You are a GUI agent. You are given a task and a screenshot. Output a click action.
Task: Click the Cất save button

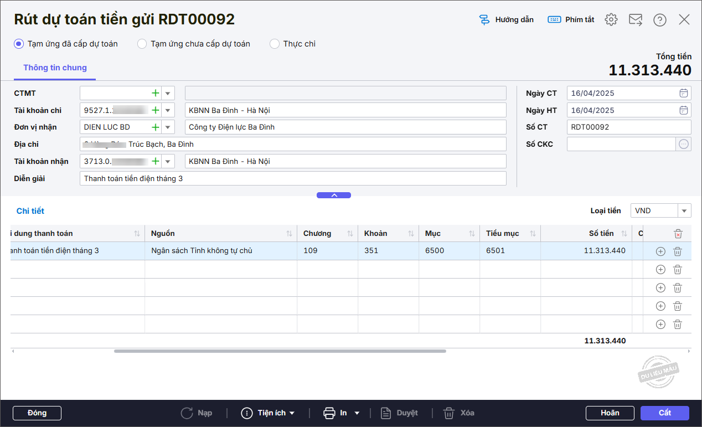pyautogui.click(x=664, y=413)
